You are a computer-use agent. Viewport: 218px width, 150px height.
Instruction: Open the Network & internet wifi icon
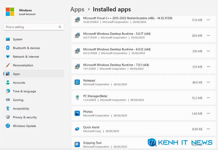[x=8, y=56]
